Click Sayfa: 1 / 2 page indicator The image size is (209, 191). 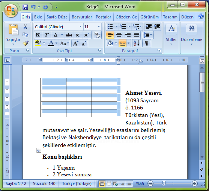(x=16, y=183)
